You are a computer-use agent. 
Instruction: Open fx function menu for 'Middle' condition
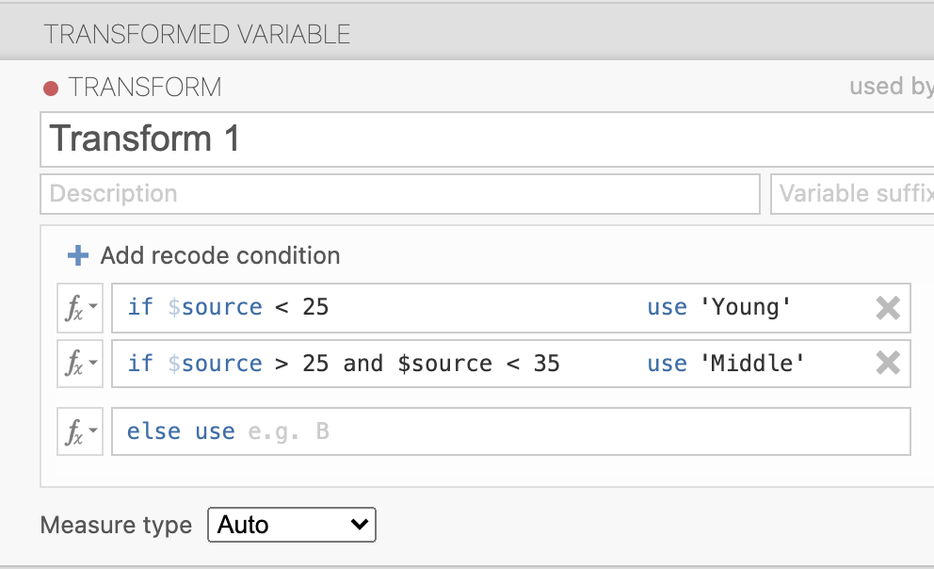(x=79, y=365)
